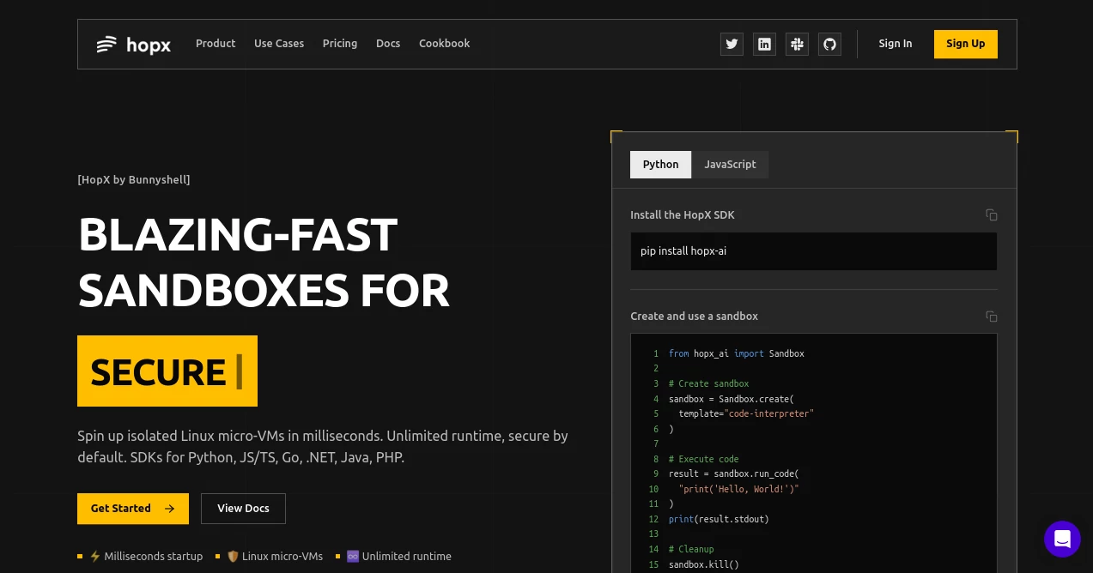Select the Python tab
The width and height of the screenshot is (1093, 573).
coord(660,165)
